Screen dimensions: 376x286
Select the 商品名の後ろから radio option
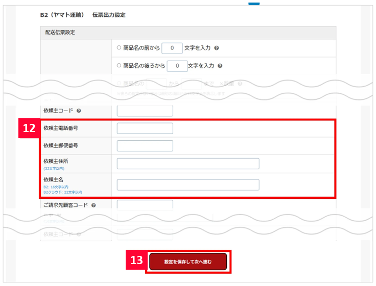[x=119, y=66]
